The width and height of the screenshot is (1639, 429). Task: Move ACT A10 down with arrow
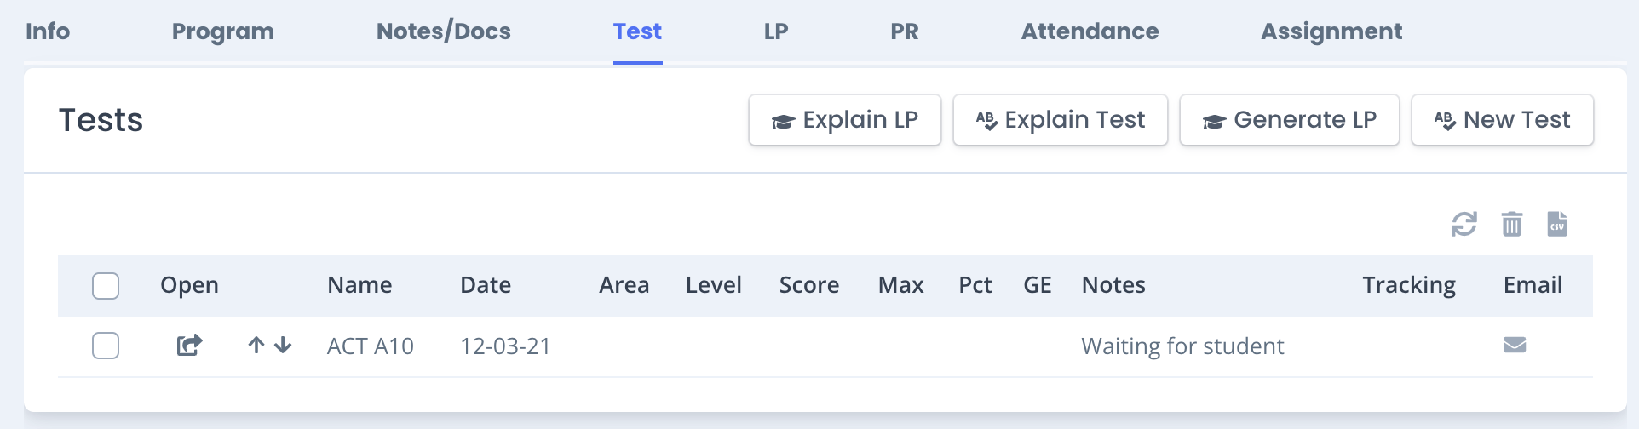point(284,346)
